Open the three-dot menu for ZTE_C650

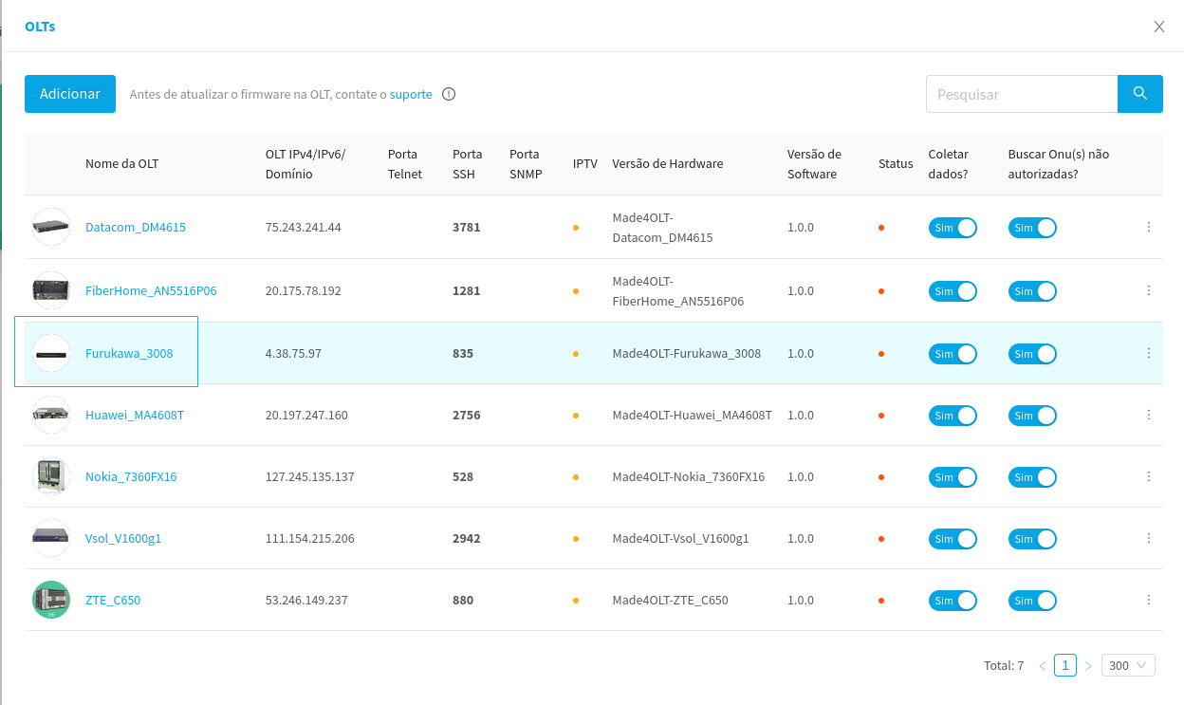(1148, 600)
